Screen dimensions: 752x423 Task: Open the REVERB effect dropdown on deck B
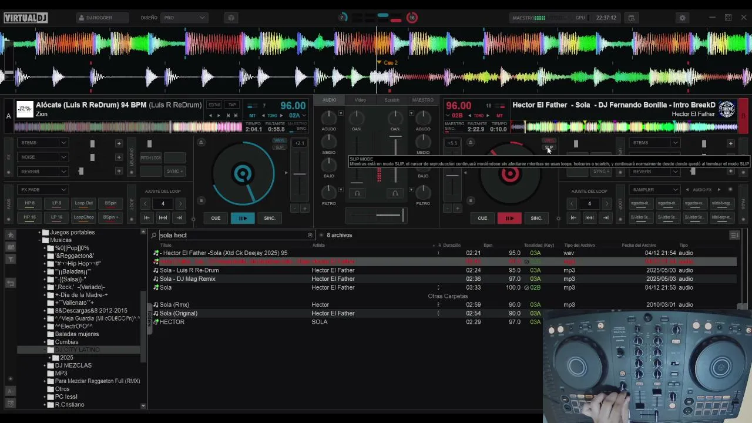click(x=655, y=172)
